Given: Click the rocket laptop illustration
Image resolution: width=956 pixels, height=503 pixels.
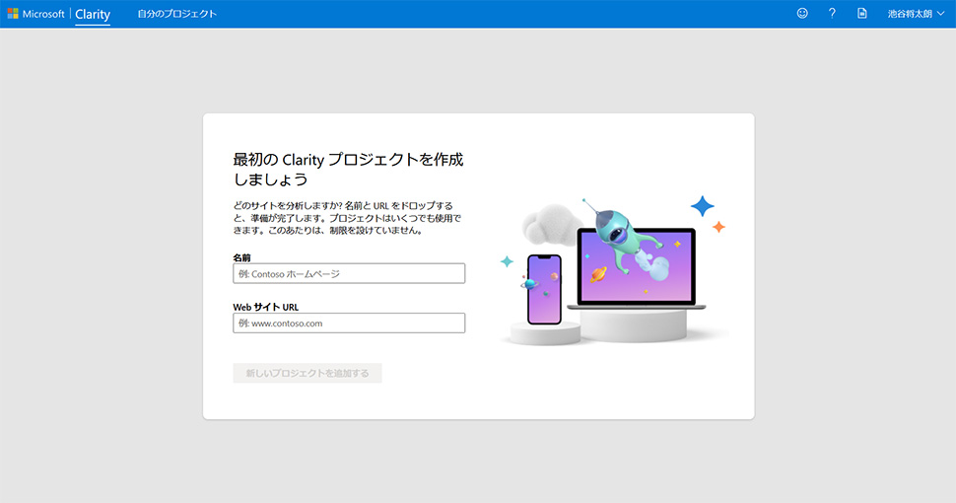Looking at the screenshot, I should (613, 270).
